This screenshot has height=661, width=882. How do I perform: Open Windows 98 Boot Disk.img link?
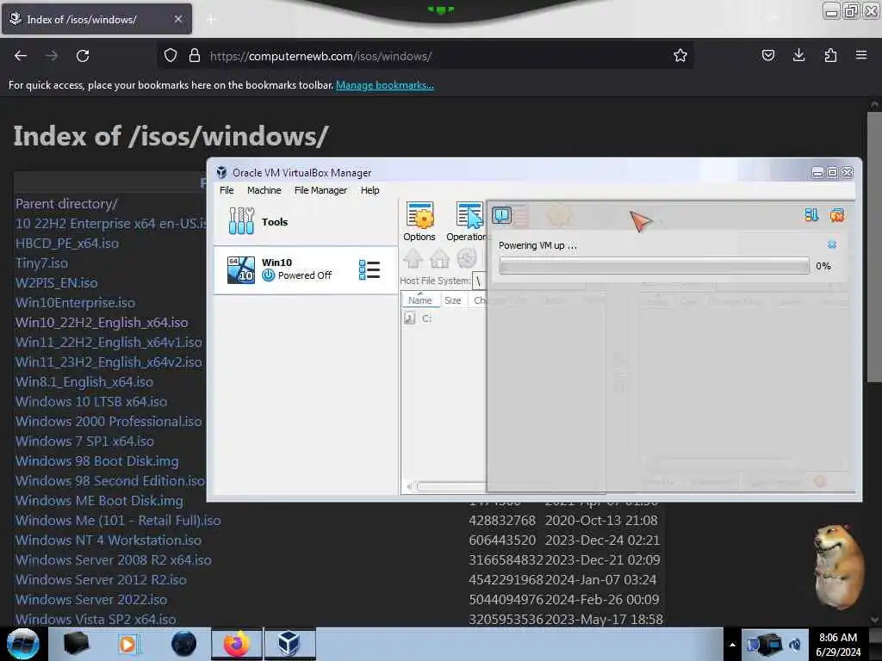96,461
